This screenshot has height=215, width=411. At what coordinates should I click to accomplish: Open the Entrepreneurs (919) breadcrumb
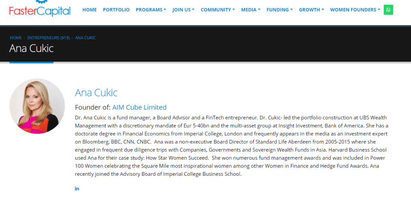tap(48, 38)
